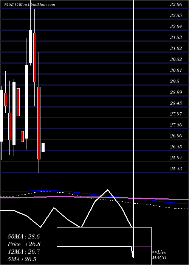This screenshot has height=265, width=189.
Task: Click the 30.01 price axis label
Action: point(176,70)
